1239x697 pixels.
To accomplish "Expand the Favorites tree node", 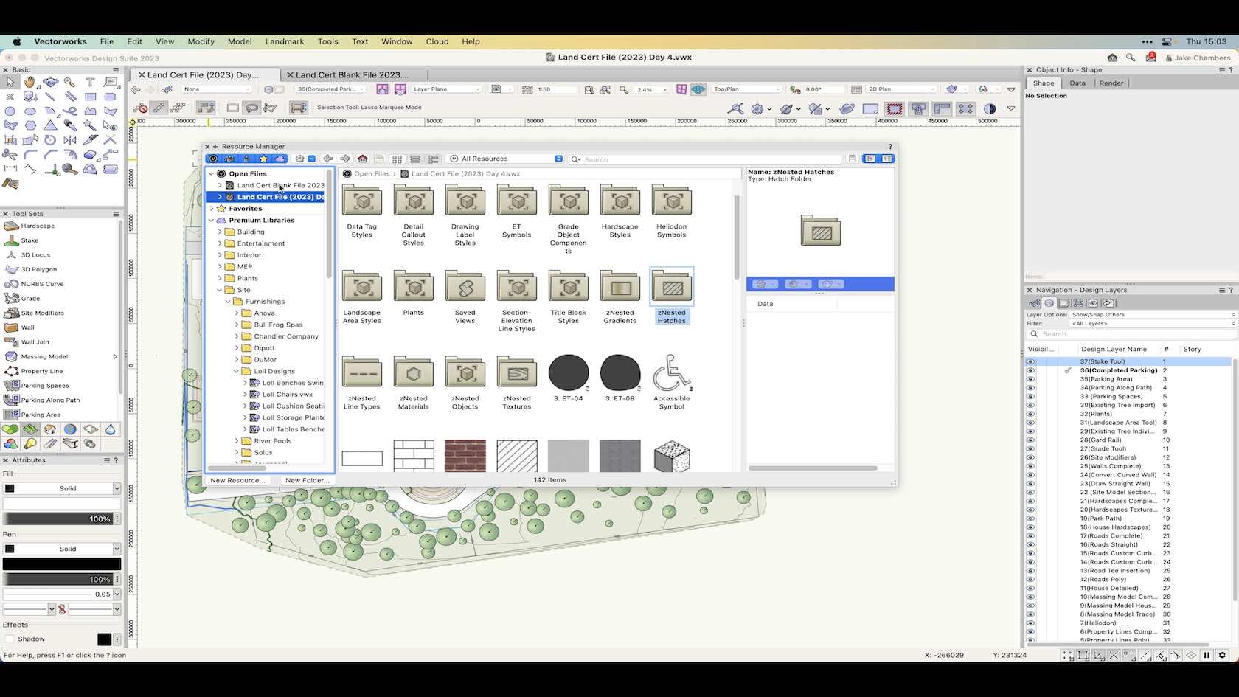I will (212, 209).
